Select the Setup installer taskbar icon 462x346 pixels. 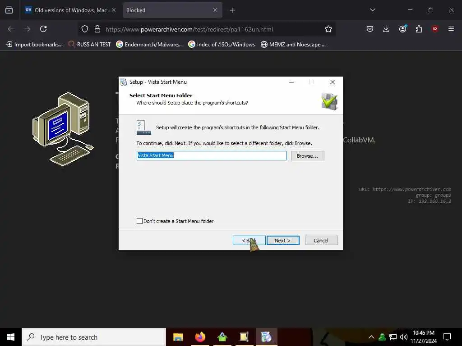[266, 337]
